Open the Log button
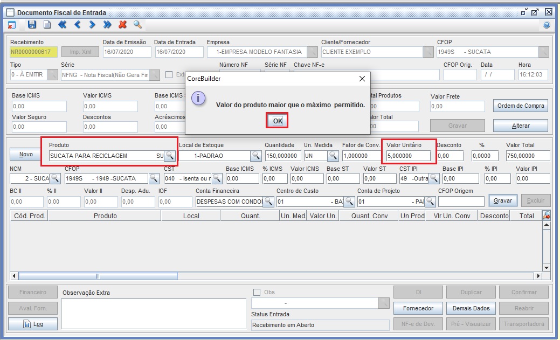 (33, 324)
